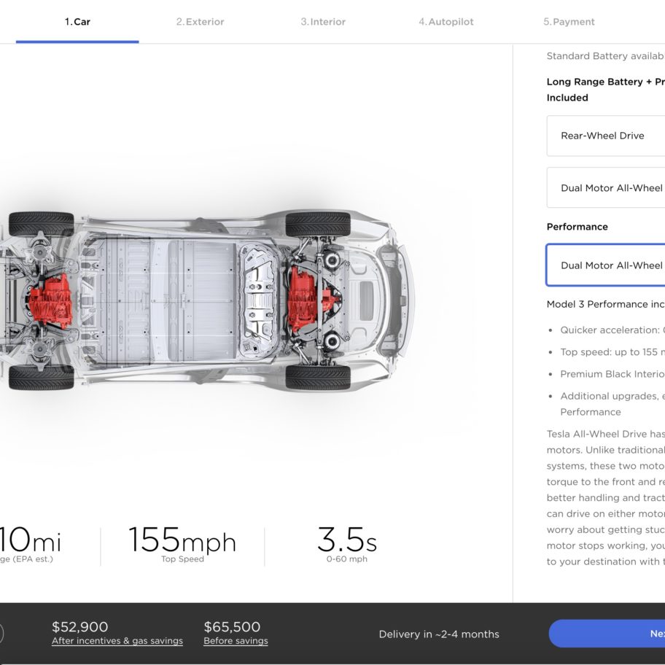The height and width of the screenshot is (665, 665).
Task: Choose Dual Motor All-Wheel under Long Range Battery
Action: coord(606,187)
